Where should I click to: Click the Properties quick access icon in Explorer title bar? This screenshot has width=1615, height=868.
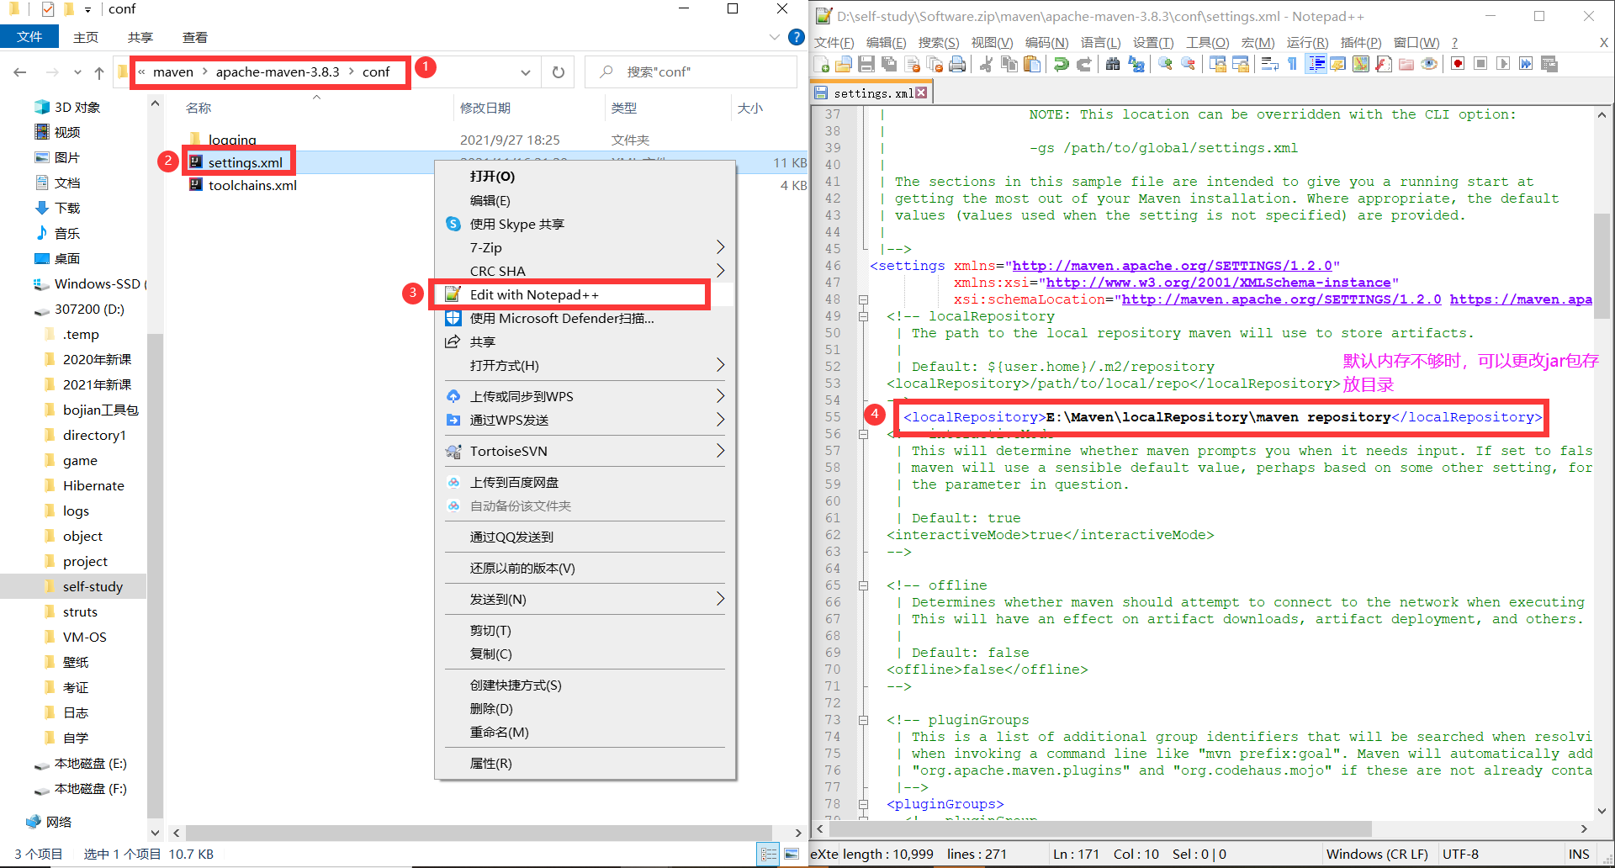pos(48,9)
